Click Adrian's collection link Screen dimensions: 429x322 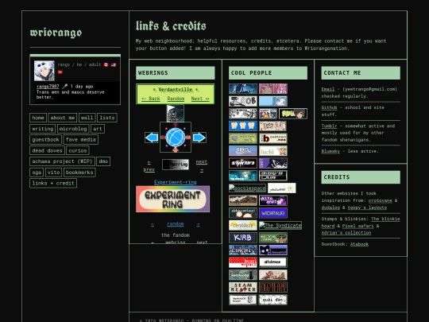pyautogui.click(x=346, y=233)
